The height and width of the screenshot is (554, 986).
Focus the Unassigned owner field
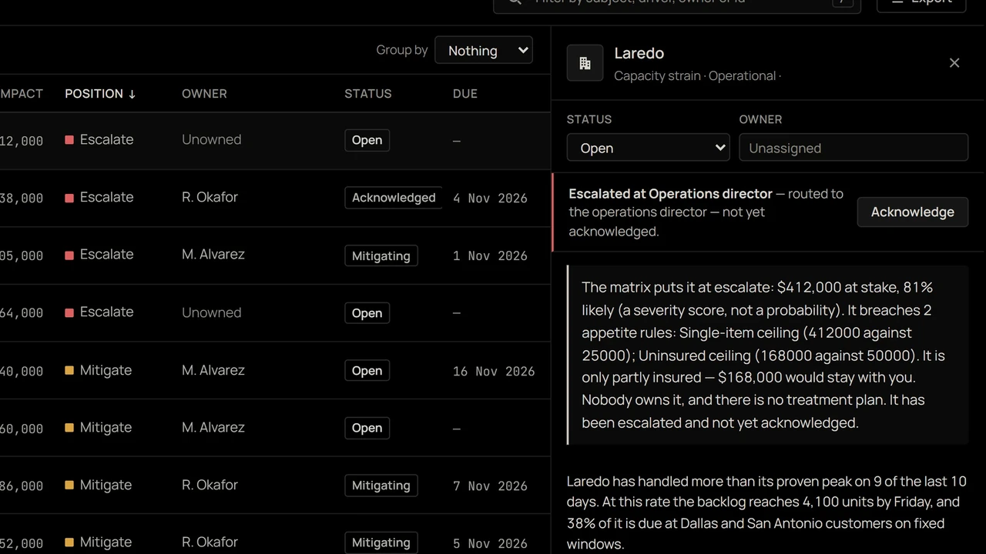pyautogui.click(x=854, y=148)
